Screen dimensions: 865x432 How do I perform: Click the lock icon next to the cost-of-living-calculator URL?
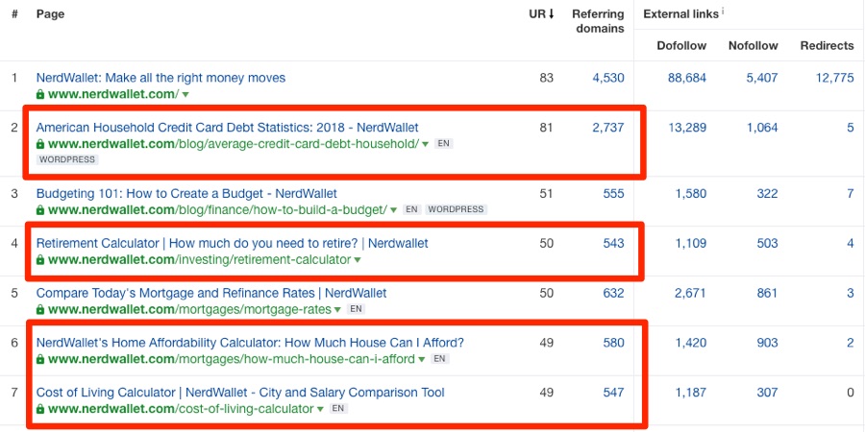coord(40,409)
